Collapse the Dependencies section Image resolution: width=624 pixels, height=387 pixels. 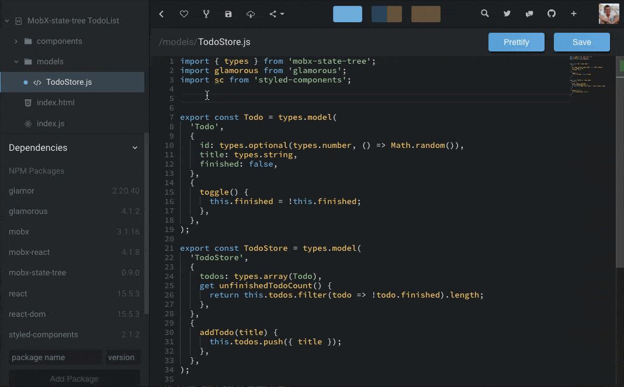coord(136,147)
